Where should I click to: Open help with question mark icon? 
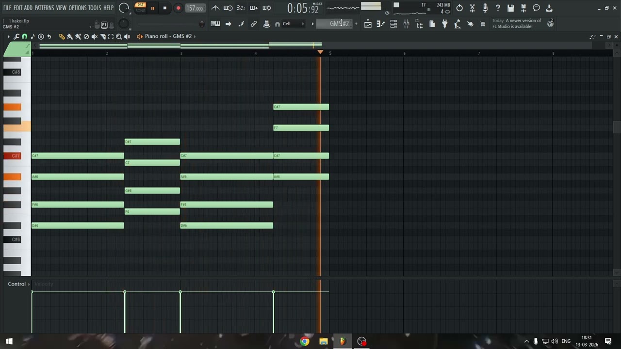(498, 8)
